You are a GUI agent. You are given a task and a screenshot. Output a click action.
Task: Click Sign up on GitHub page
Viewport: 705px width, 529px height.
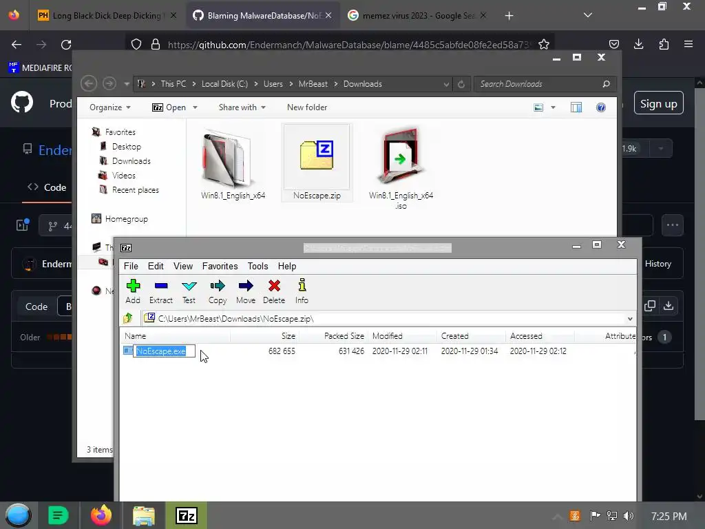(x=659, y=103)
